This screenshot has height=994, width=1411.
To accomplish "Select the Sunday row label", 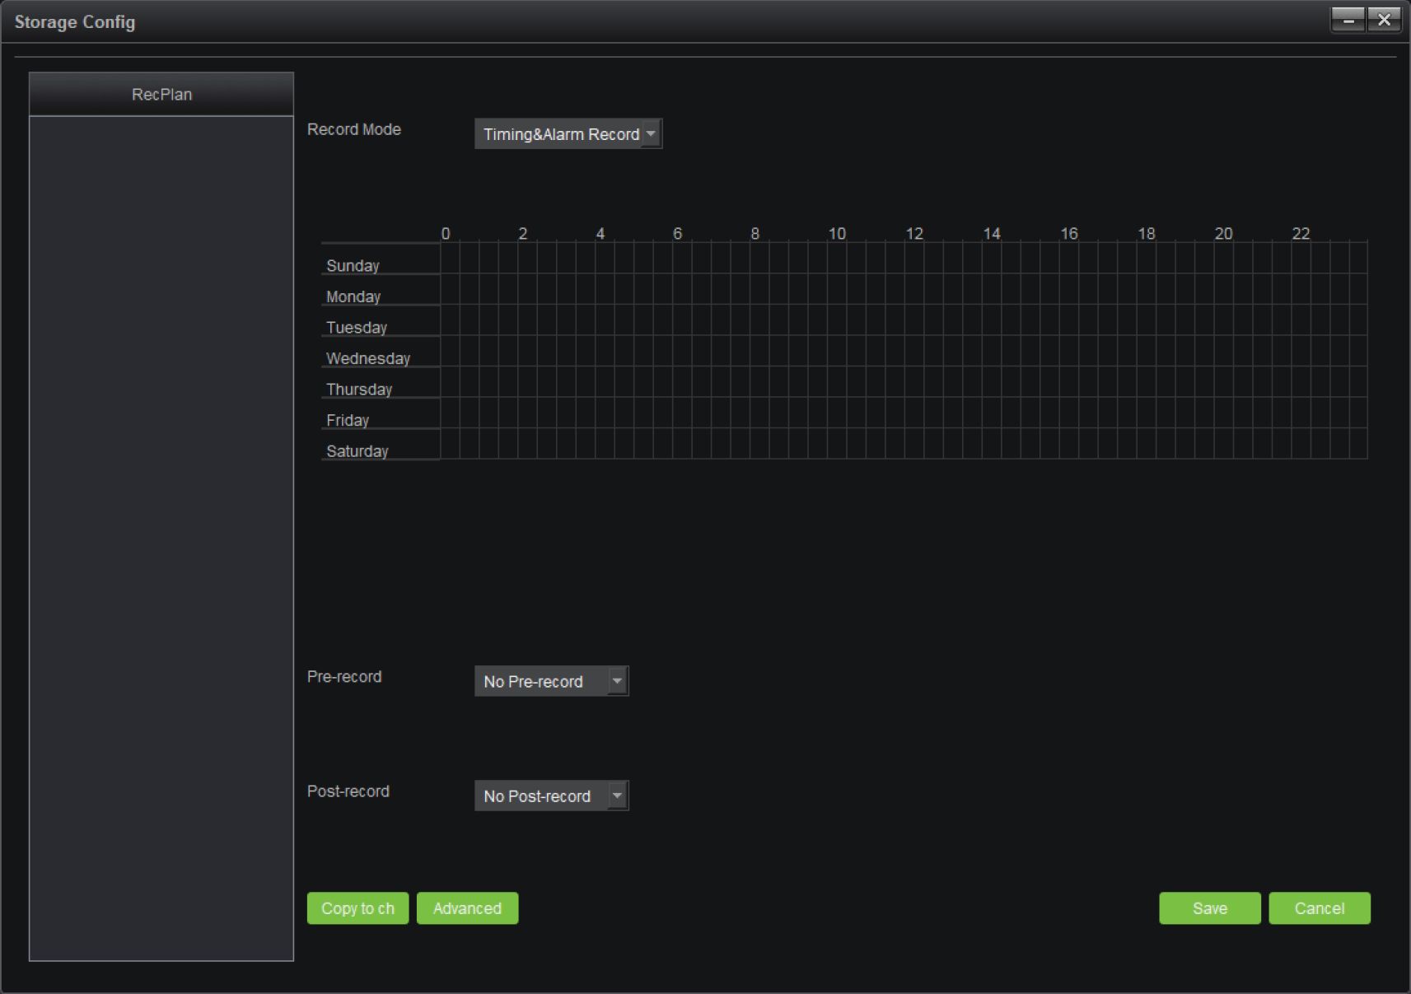I will tap(353, 265).
